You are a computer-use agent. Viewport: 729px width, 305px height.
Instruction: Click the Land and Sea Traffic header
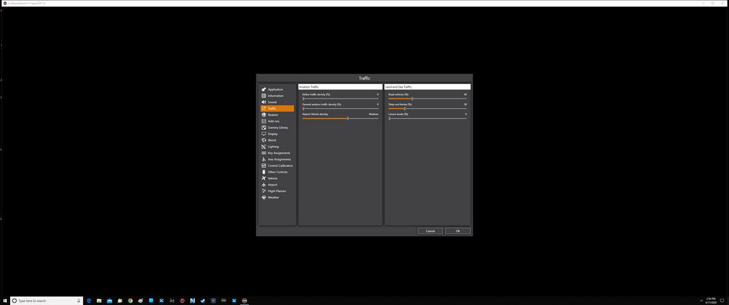(428, 86)
